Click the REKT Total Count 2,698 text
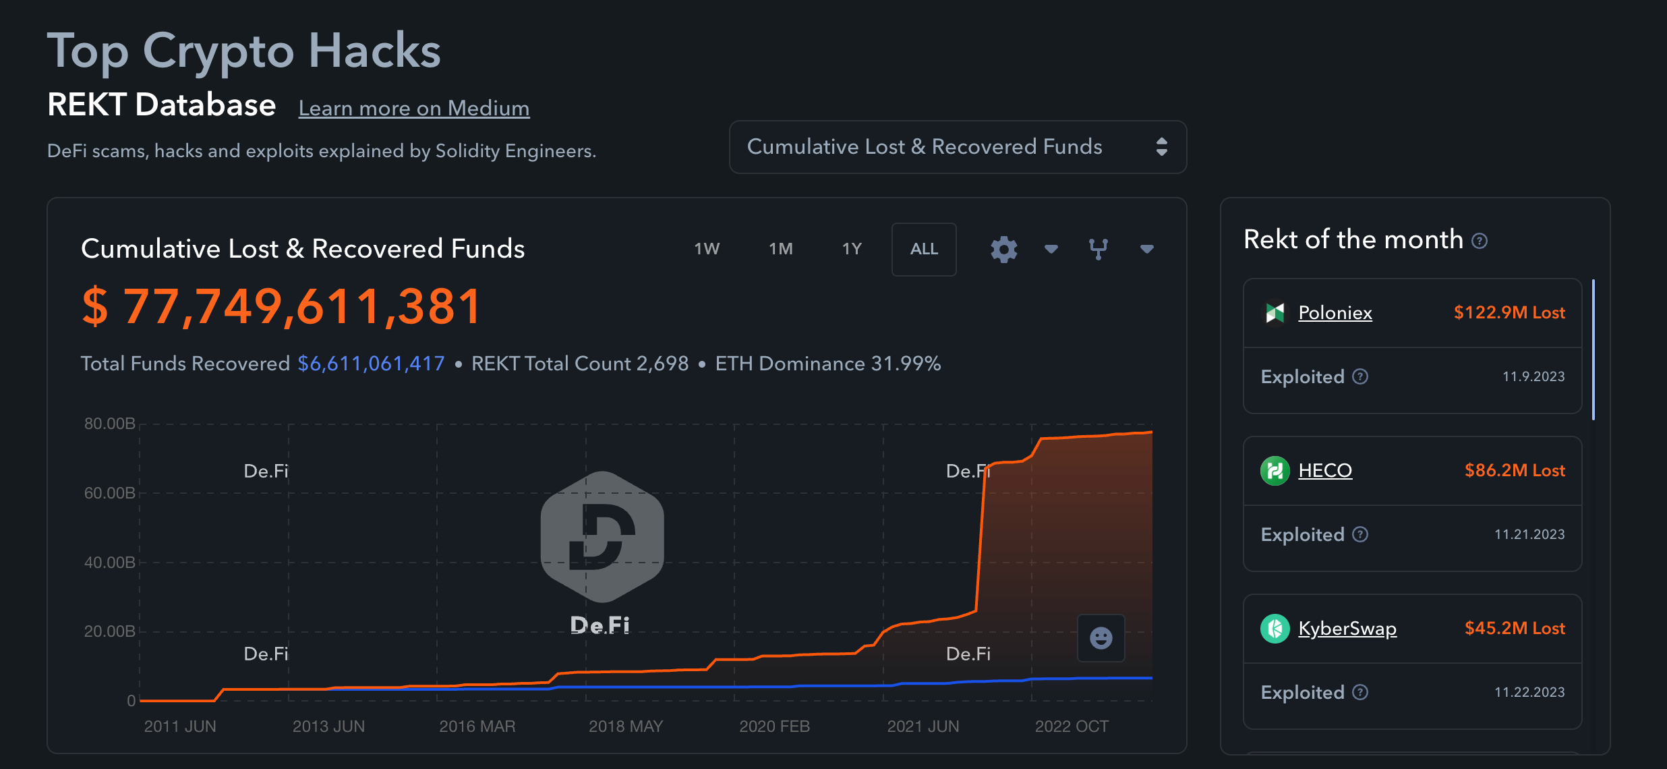Image resolution: width=1667 pixels, height=769 pixels. coord(580,364)
